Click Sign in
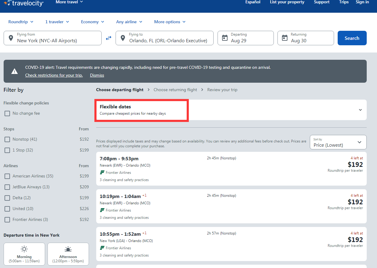 362,2
